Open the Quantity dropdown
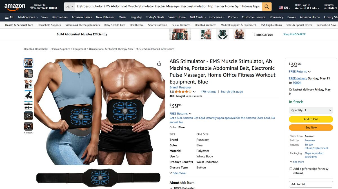The width and height of the screenshot is (338, 189). click(311, 110)
